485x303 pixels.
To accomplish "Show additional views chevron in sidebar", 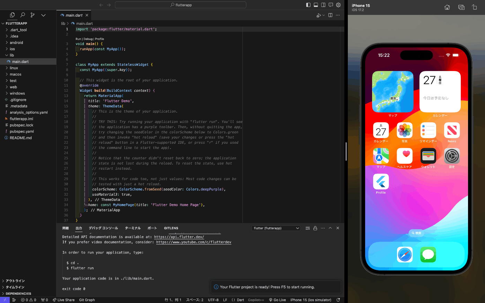I will click(43, 15).
